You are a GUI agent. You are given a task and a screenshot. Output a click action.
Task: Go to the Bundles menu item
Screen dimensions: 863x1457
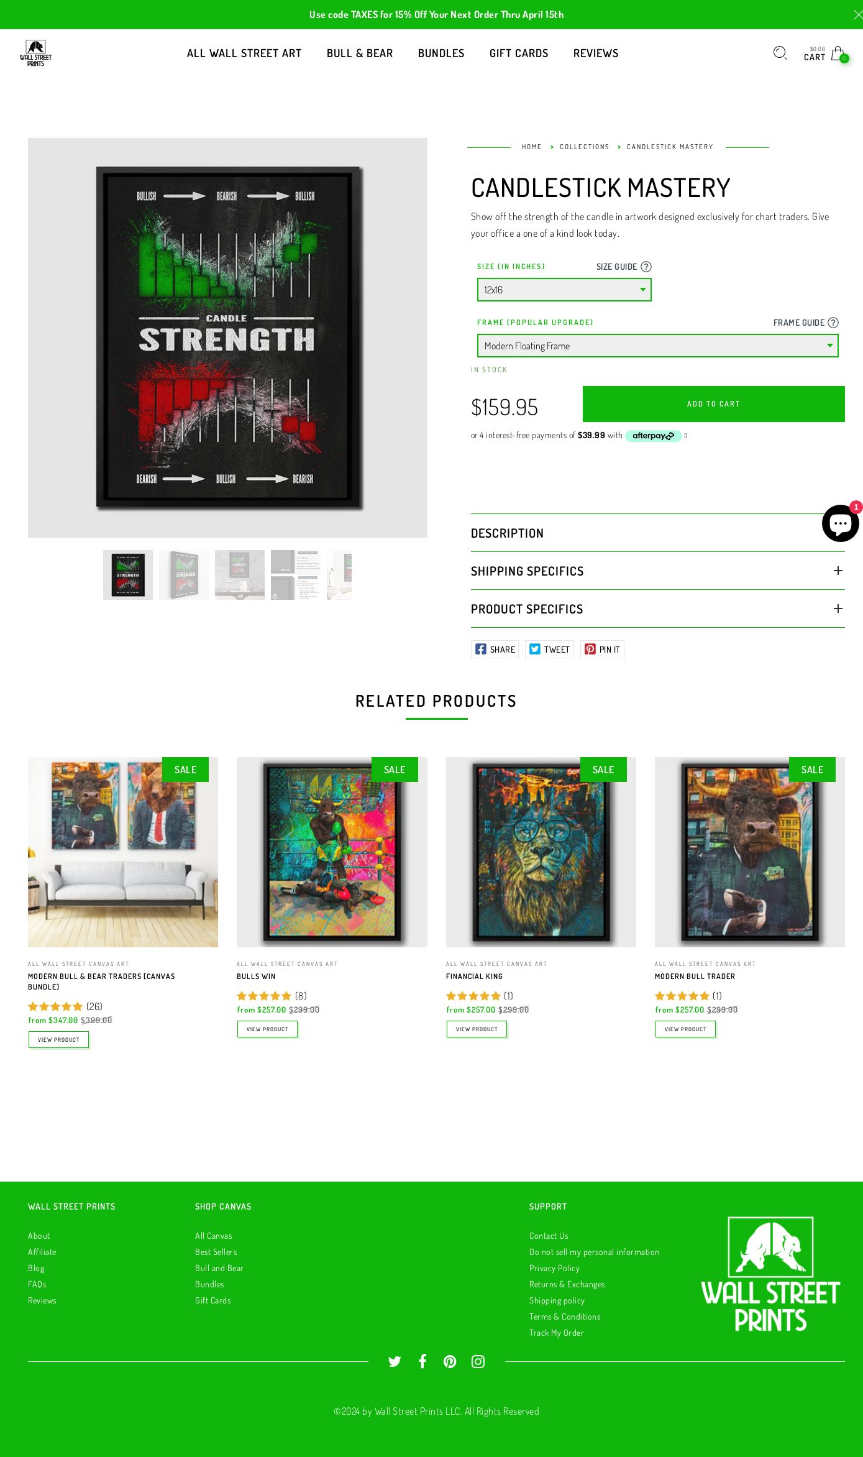441,53
